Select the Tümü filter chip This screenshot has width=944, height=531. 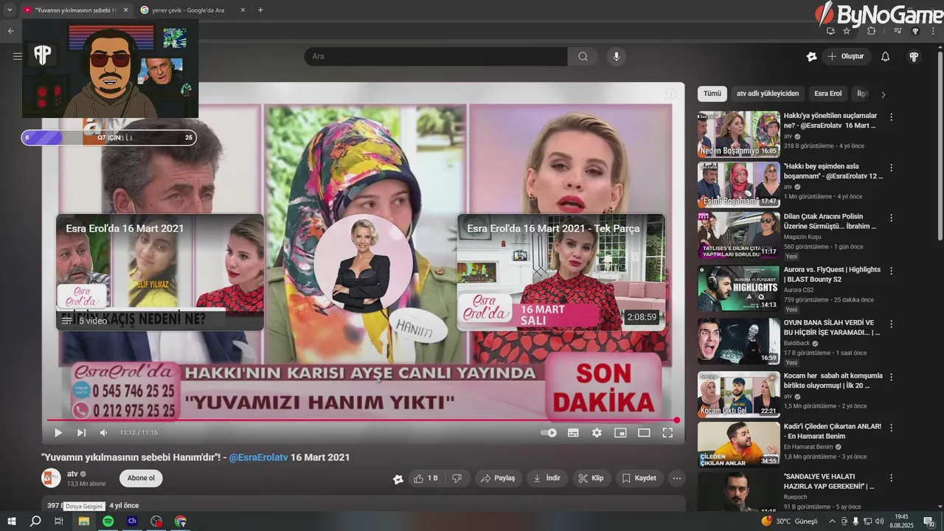pos(712,94)
